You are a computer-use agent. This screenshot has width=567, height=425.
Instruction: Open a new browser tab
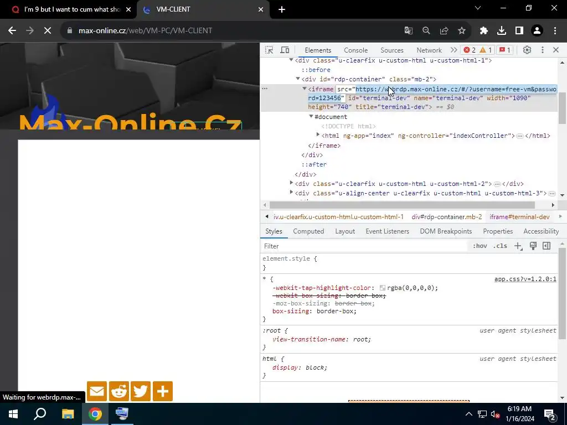coord(282,9)
